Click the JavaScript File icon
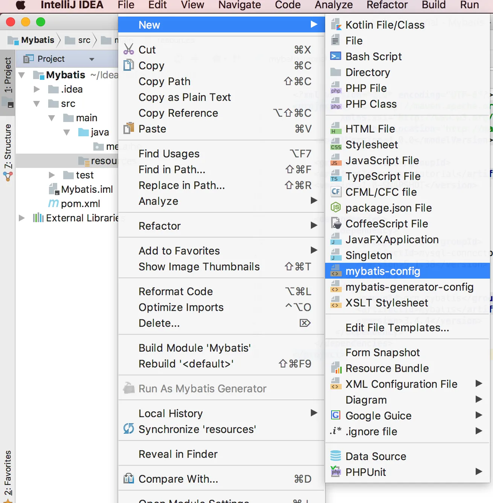Screen dimensions: 493x503 pyautogui.click(x=335, y=161)
